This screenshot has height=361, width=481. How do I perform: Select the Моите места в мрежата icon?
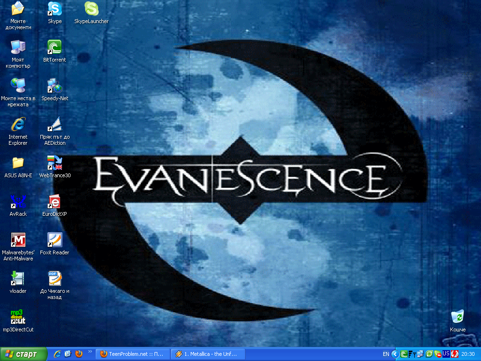coord(18,93)
